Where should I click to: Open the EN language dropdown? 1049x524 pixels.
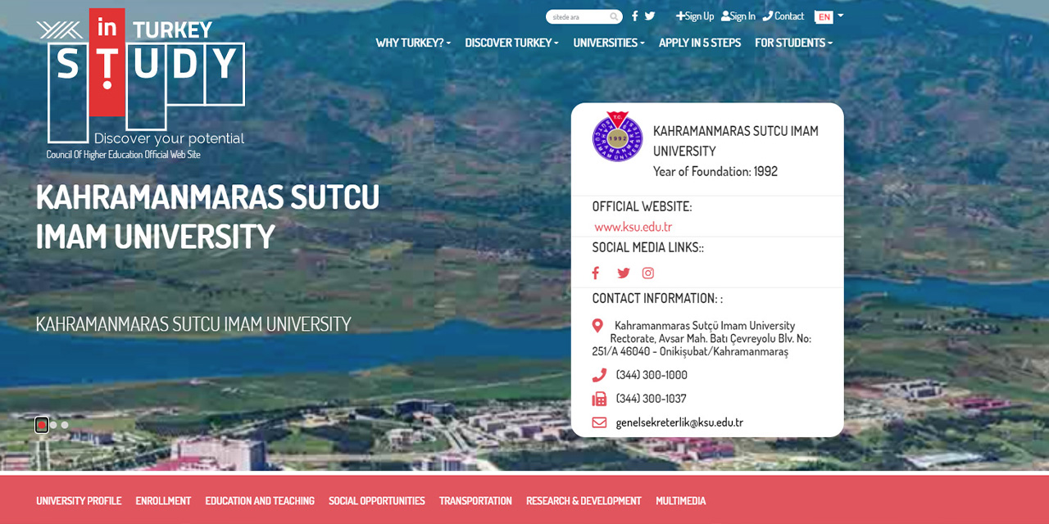coord(826,16)
